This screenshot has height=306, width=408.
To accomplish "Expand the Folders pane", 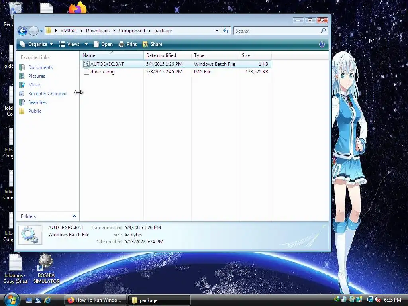I will (x=74, y=216).
